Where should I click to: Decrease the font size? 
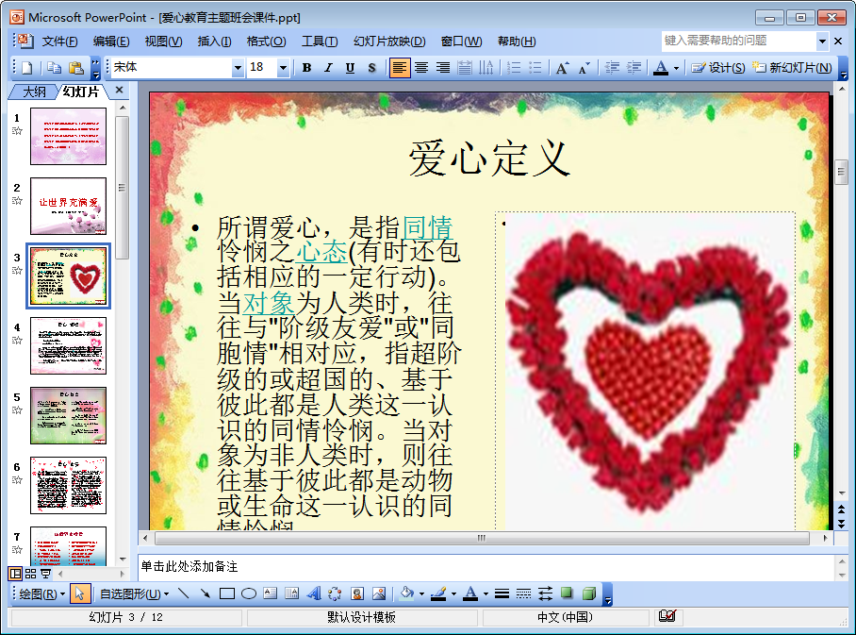click(584, 68)
